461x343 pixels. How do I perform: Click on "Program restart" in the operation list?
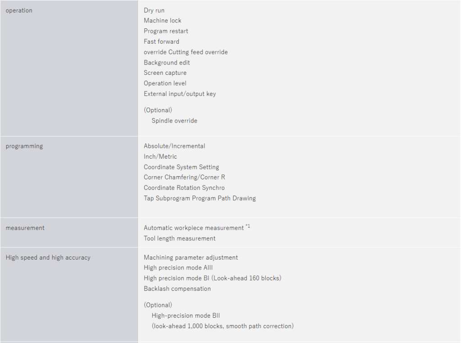166,31
